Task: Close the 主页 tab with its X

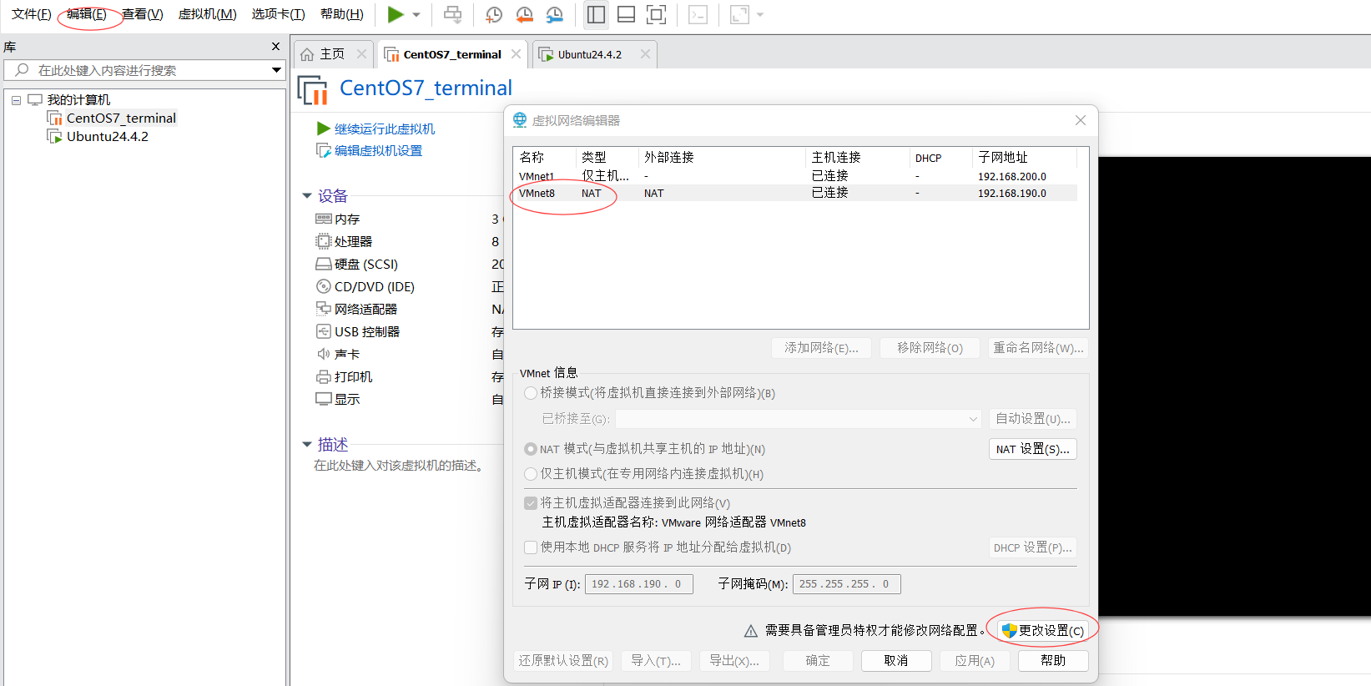Action: (361, 54)
